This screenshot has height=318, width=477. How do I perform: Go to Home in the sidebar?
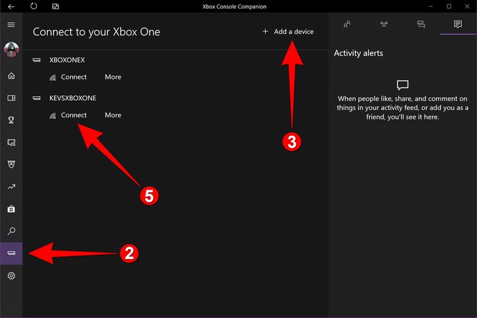11,76
